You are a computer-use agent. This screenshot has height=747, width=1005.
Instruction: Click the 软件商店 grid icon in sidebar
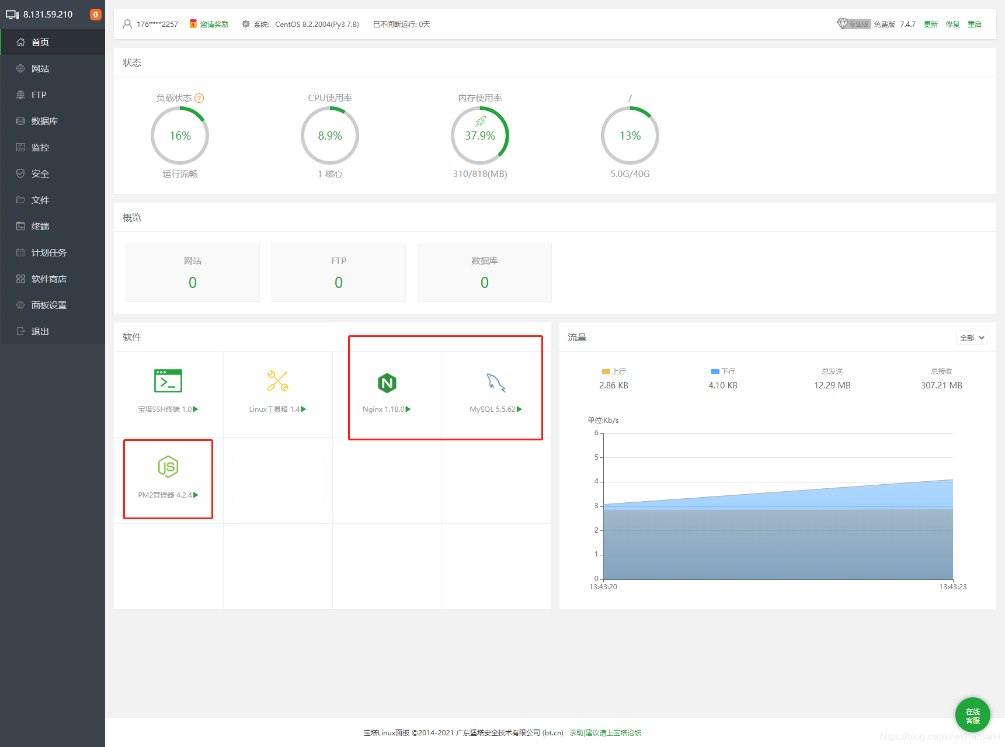[x=20, y=279]
